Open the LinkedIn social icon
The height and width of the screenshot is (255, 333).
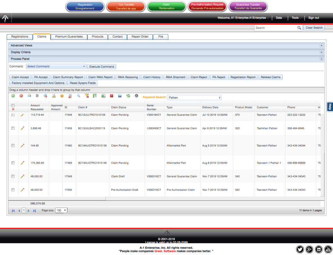click(319, 249)
